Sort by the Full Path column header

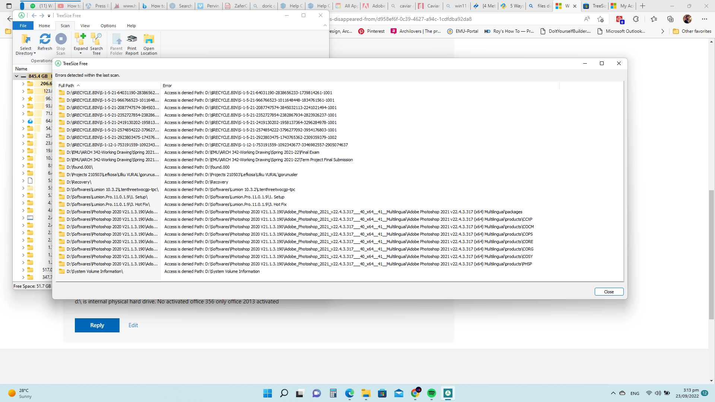108,86
